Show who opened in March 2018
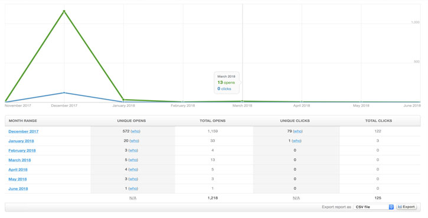 click(133, 160)
